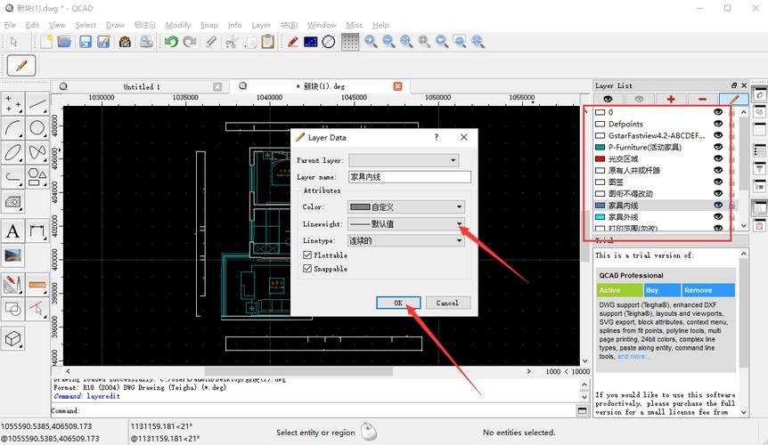Toggle visibility of the GstarFastview4.2 layer
The width and height of the screenshot is (768, 445).
coord(718,135)
